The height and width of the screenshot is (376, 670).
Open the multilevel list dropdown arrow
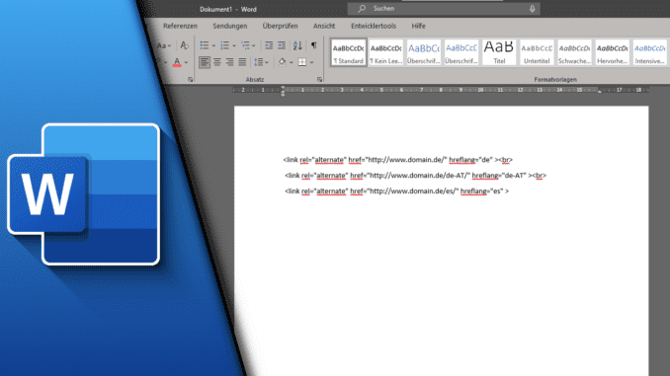(x=254, y=45)
